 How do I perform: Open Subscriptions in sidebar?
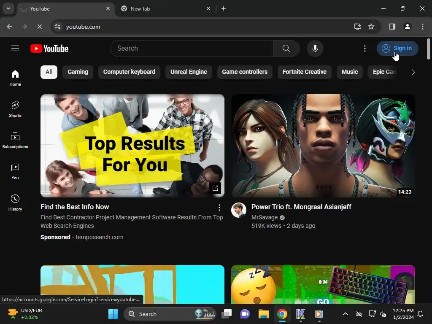pos(15,140)
